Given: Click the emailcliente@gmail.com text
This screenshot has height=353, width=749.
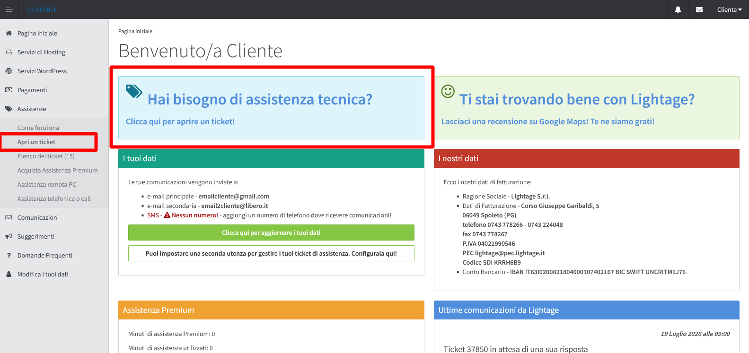Looking at the screenshot, I should (234, 196).
